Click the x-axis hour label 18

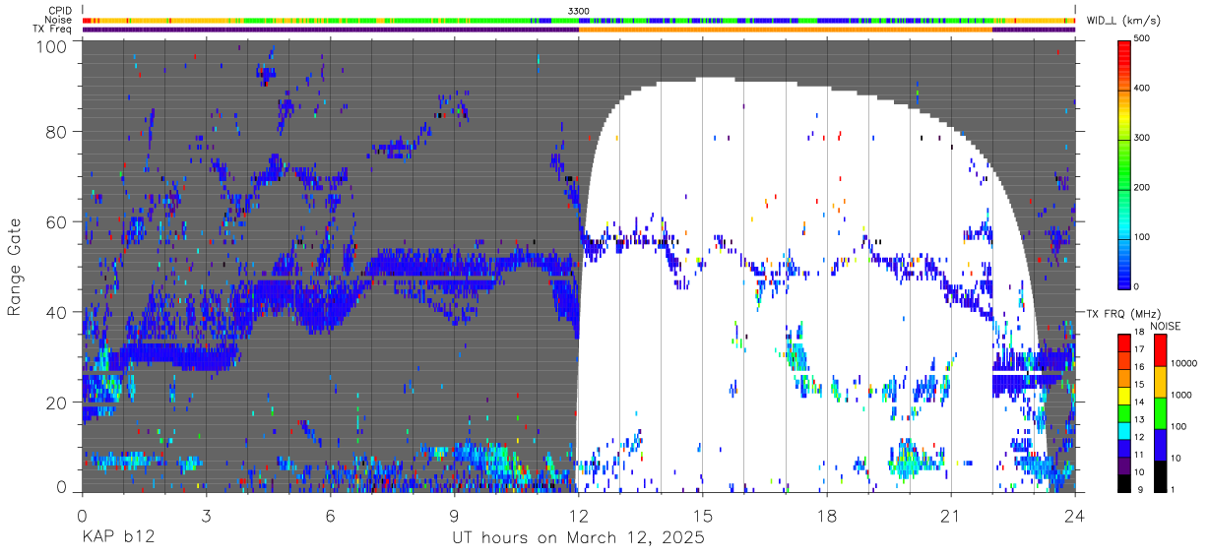pos(826,515)
